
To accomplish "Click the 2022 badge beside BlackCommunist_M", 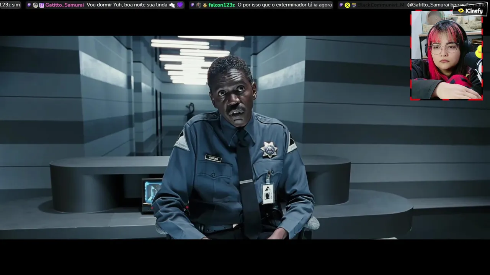I will pyautogui.click(x=354, y=5).
